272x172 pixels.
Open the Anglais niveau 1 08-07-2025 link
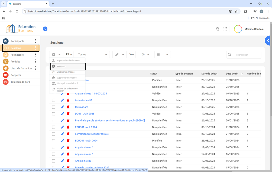point(91,93)
